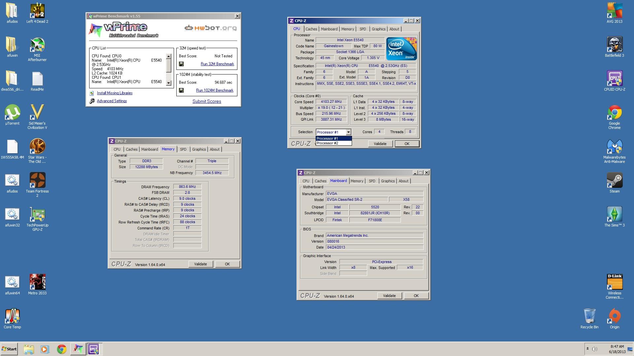
Task: Click Run 1024M Benchmark link
Action: (x=215, y=90)
